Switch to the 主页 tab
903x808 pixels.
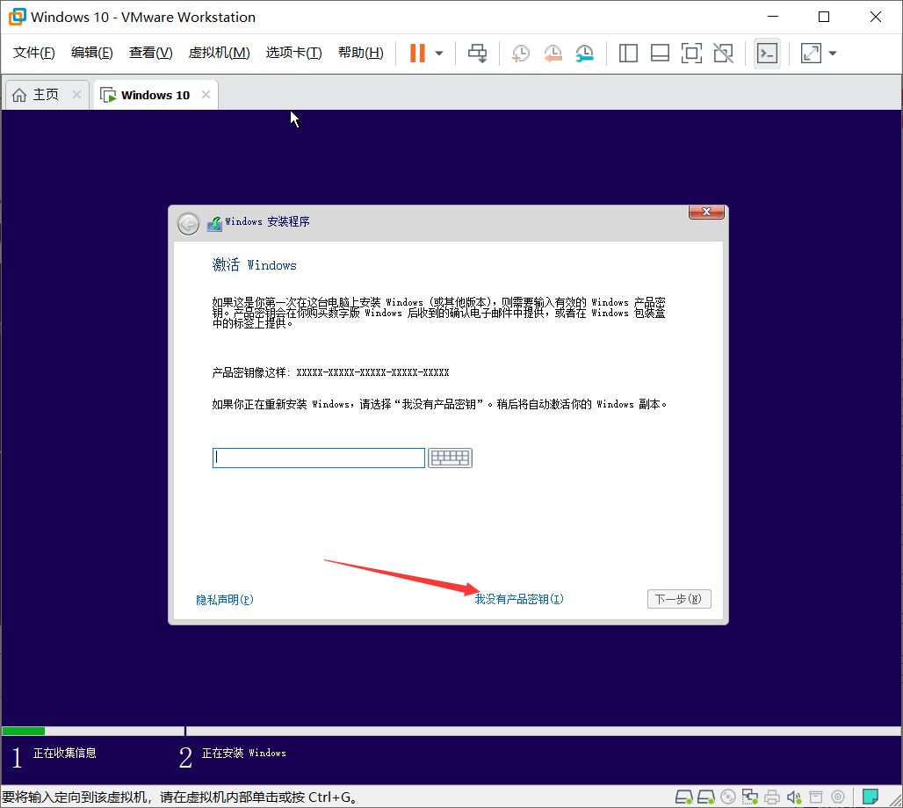click(45, 95)
